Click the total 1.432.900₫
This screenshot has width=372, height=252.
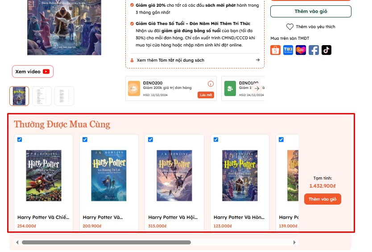[322, 186]
